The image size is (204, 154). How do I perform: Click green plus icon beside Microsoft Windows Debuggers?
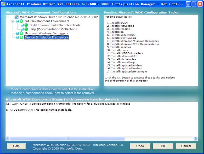pyautogui.click(x=22, y=33)
